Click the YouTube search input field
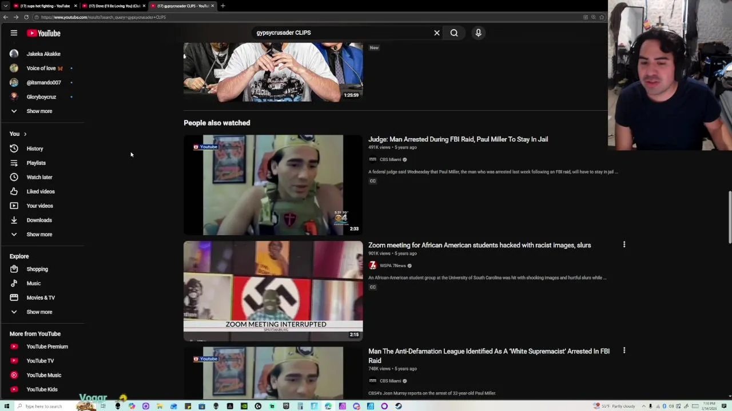This screenshot has height=411, width=732. 342,33
